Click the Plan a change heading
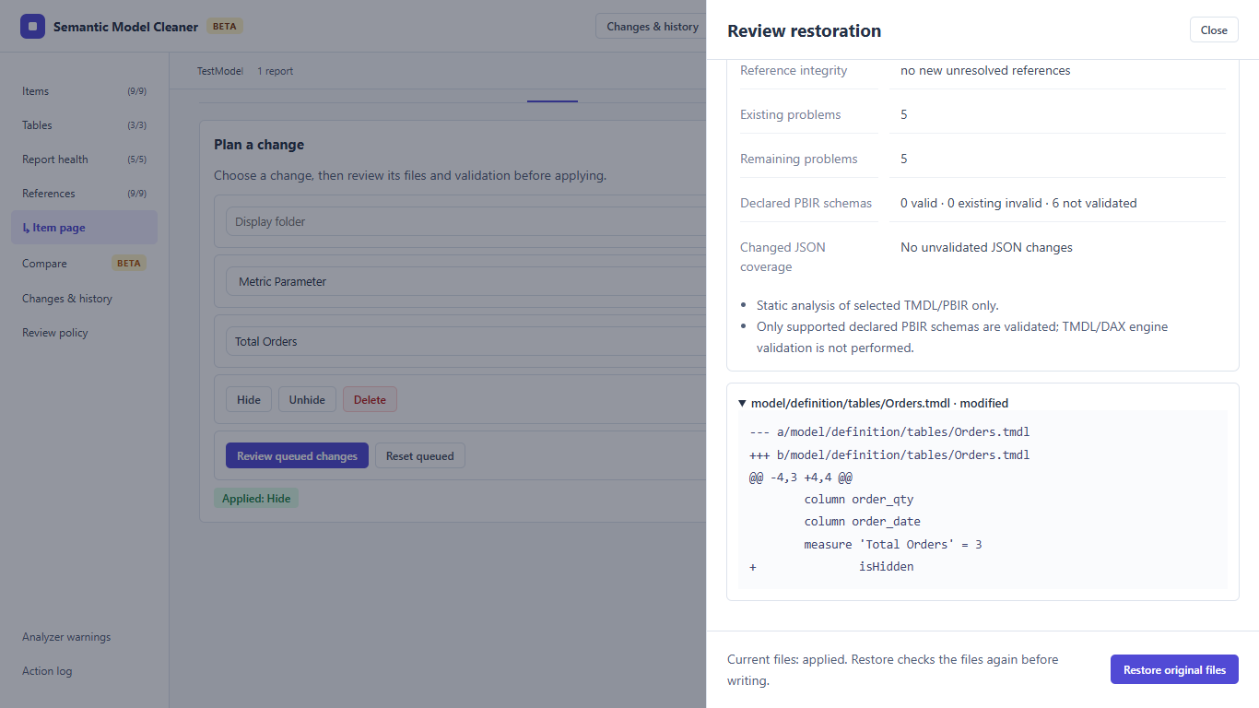Screen dimensions: 1259x708 click(x=259, y=145)
